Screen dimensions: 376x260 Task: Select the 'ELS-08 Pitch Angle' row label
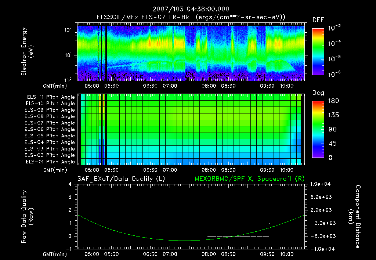click(50, 116)
